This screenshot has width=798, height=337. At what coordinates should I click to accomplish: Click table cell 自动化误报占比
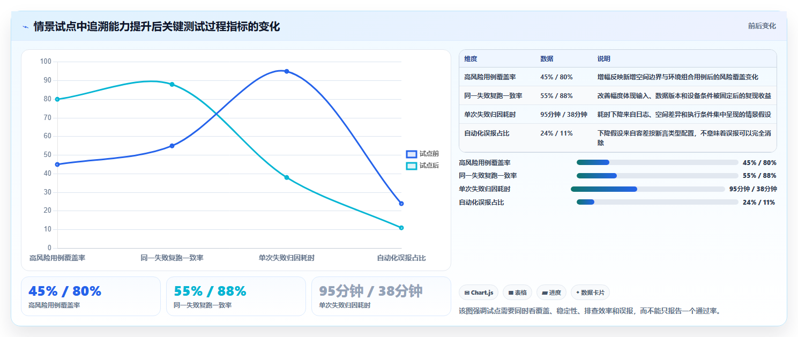[487, 133]
